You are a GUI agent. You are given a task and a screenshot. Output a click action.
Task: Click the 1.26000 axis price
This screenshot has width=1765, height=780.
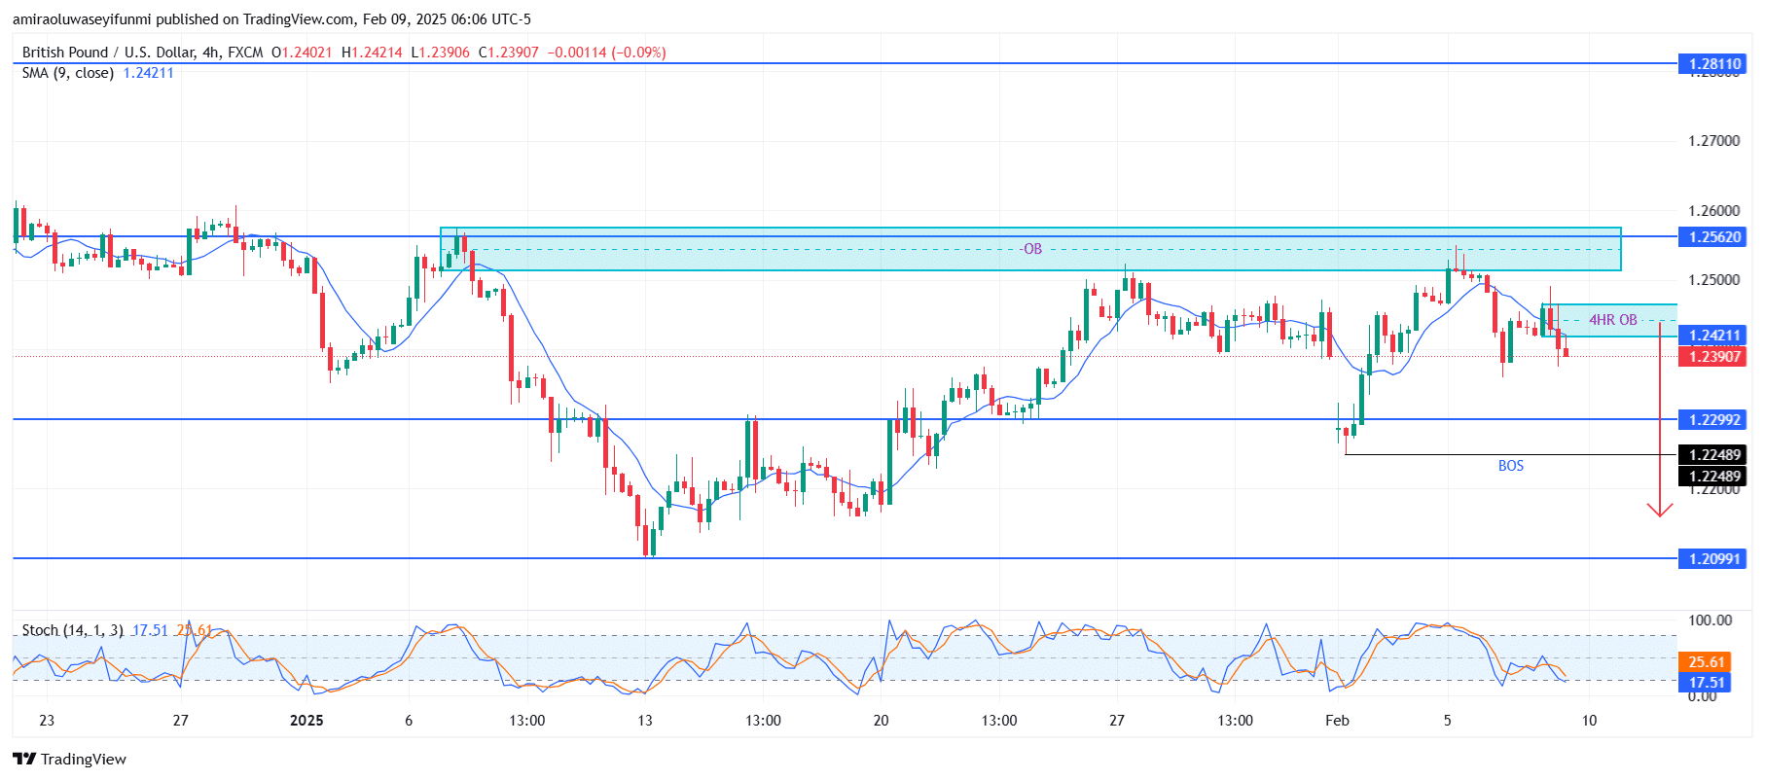[x=1713, y=211]
